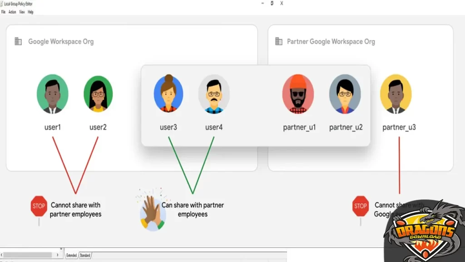Switch to the Standard tab

[x=85, y=256]
